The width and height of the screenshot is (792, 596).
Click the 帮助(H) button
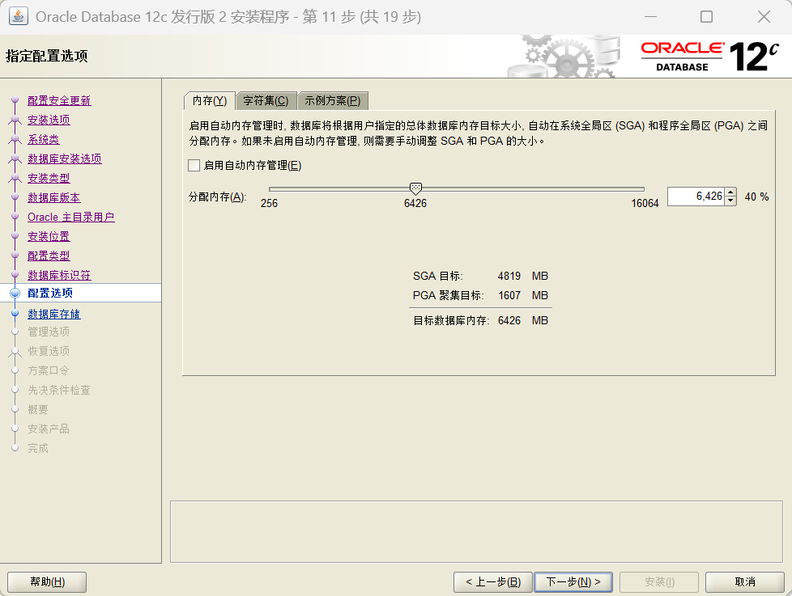(47, 582)
